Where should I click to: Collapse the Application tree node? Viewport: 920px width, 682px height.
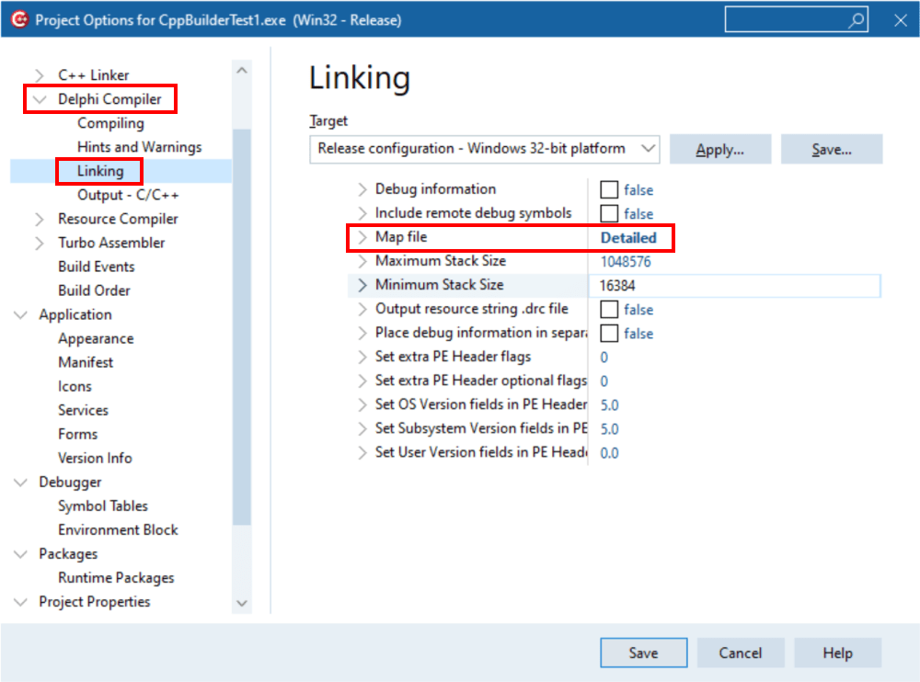tap(20, 315)
